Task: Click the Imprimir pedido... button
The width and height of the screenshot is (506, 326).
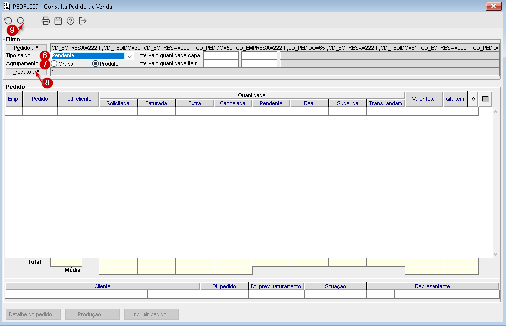Action: click(x=151, y=314)
